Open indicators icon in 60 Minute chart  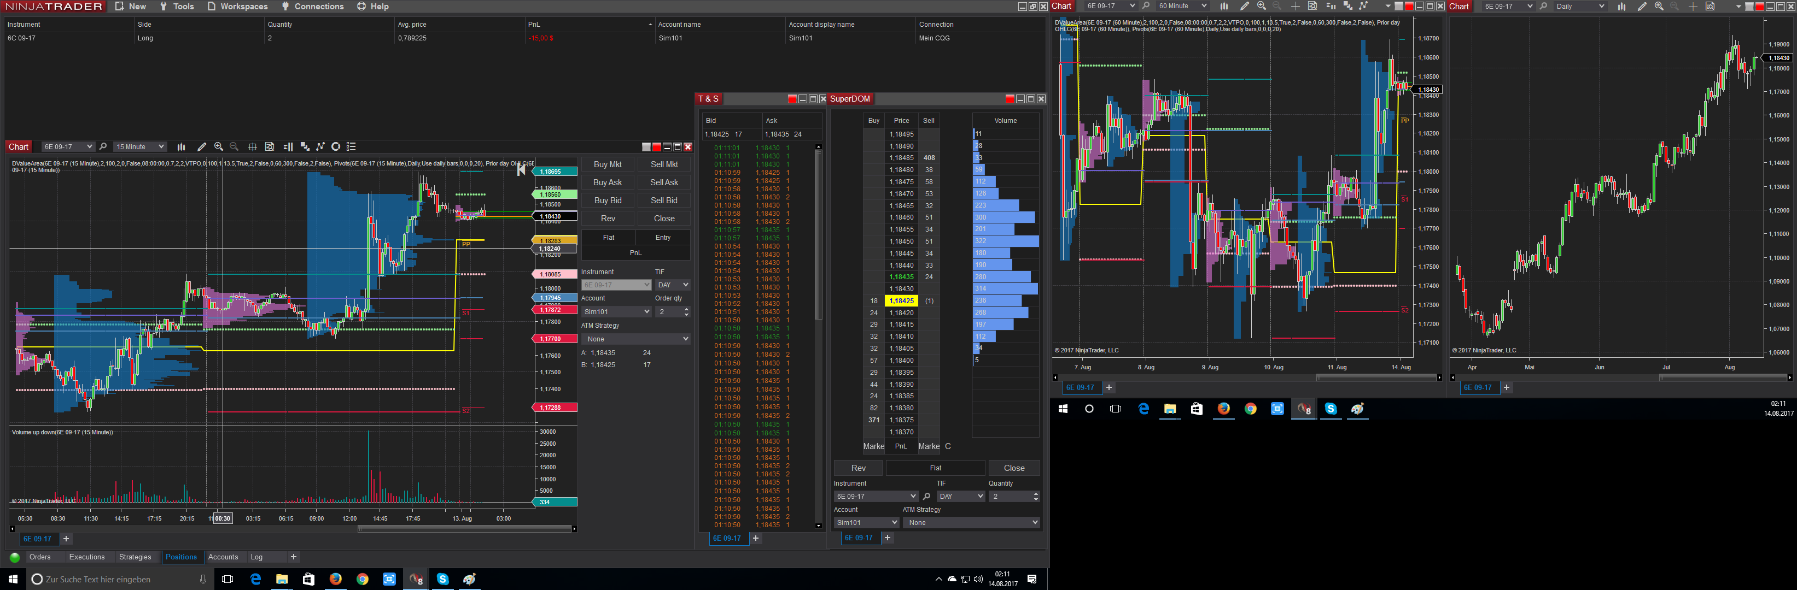[x=1347, y=6]
